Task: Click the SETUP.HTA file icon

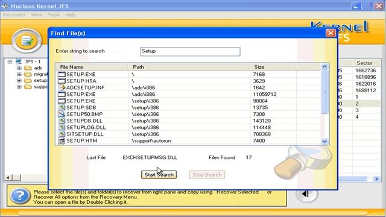Action: [62, 81]
